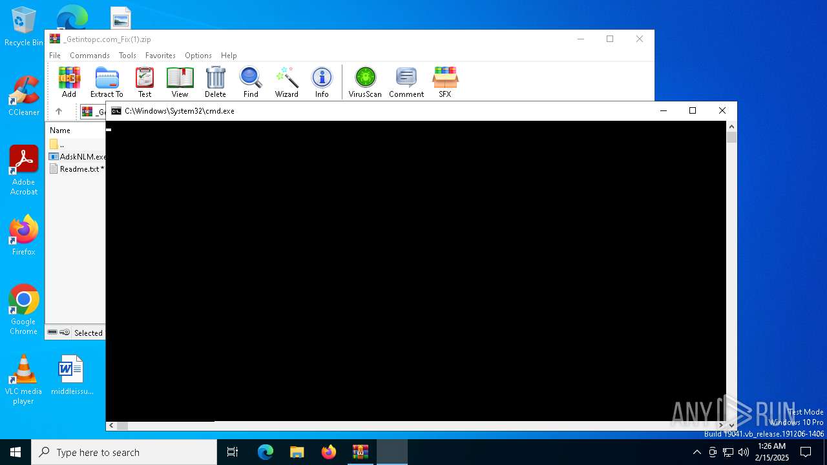Open Task View on the taskbar
This screenshot has width=827, height=465.
(233, 452)
